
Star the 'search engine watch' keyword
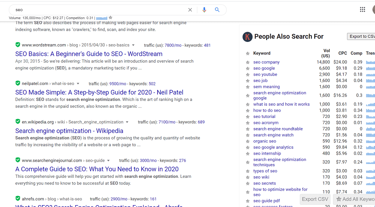pos(248,136)
